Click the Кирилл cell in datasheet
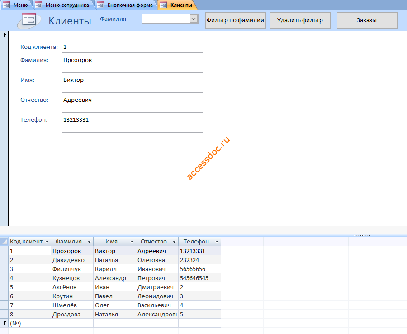 coord(114,269)
